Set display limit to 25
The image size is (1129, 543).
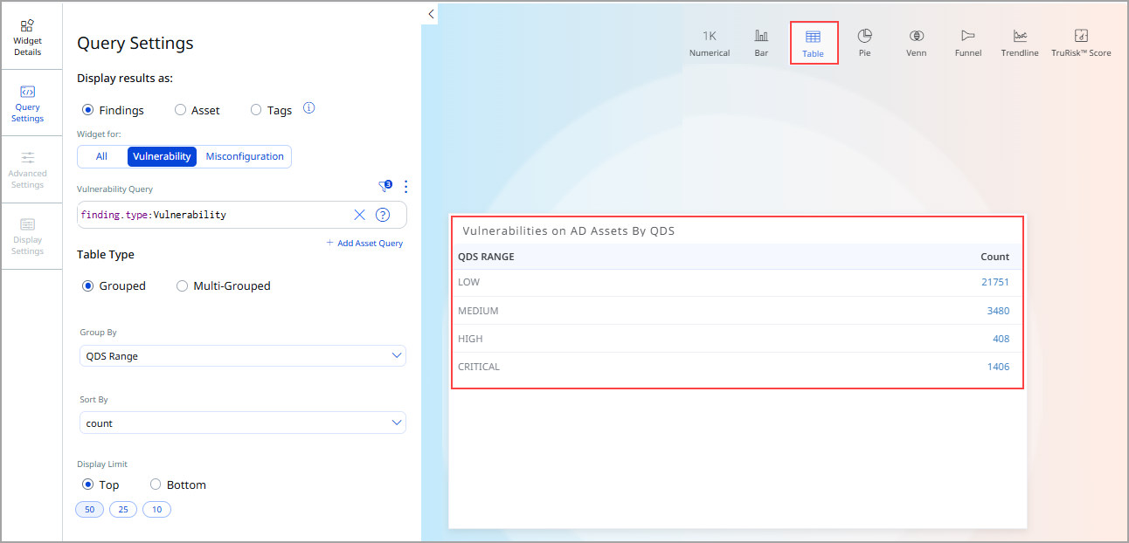pos(123,509)
